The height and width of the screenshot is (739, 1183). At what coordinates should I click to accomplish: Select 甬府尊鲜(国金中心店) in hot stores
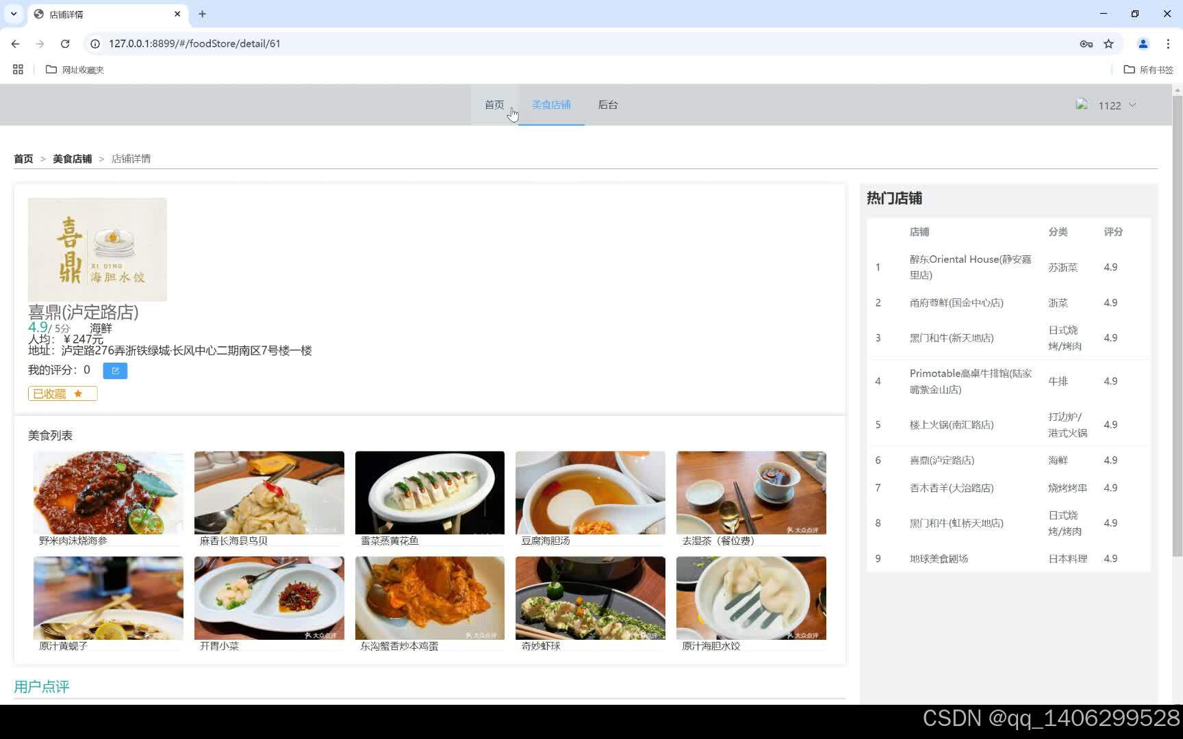click(956, 302)
